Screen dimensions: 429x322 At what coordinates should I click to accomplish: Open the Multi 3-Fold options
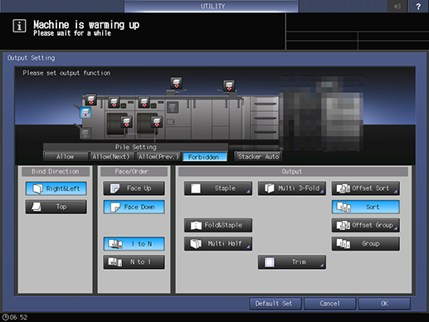(x=292, y=188)
